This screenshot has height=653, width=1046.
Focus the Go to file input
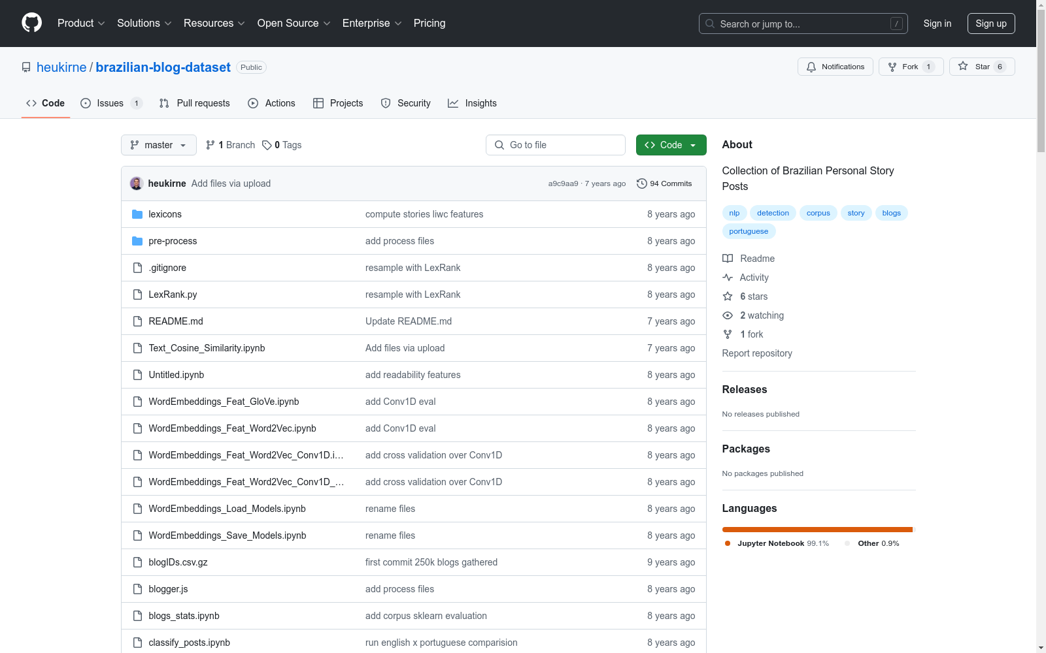[556, 145]
